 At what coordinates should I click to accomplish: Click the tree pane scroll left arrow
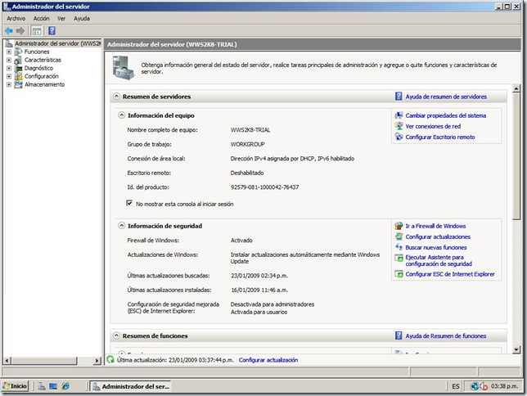pyautogui.click(x=7, y=361)
